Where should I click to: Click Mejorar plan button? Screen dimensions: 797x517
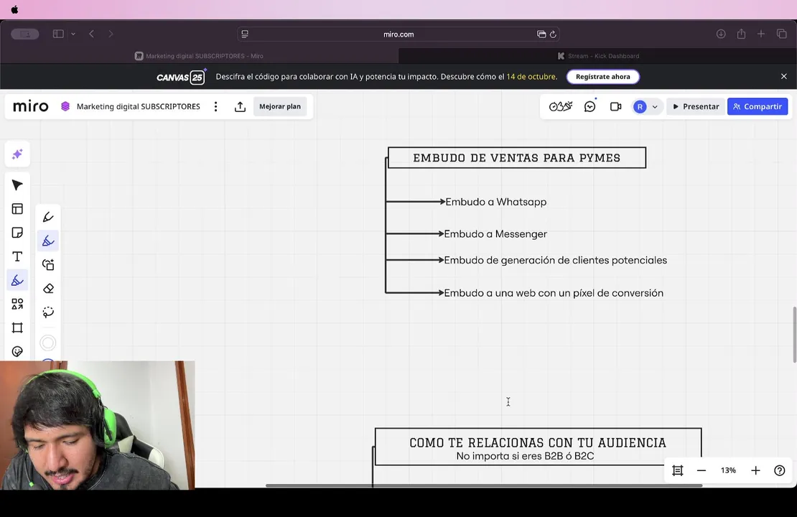click(x=280, y=106)
